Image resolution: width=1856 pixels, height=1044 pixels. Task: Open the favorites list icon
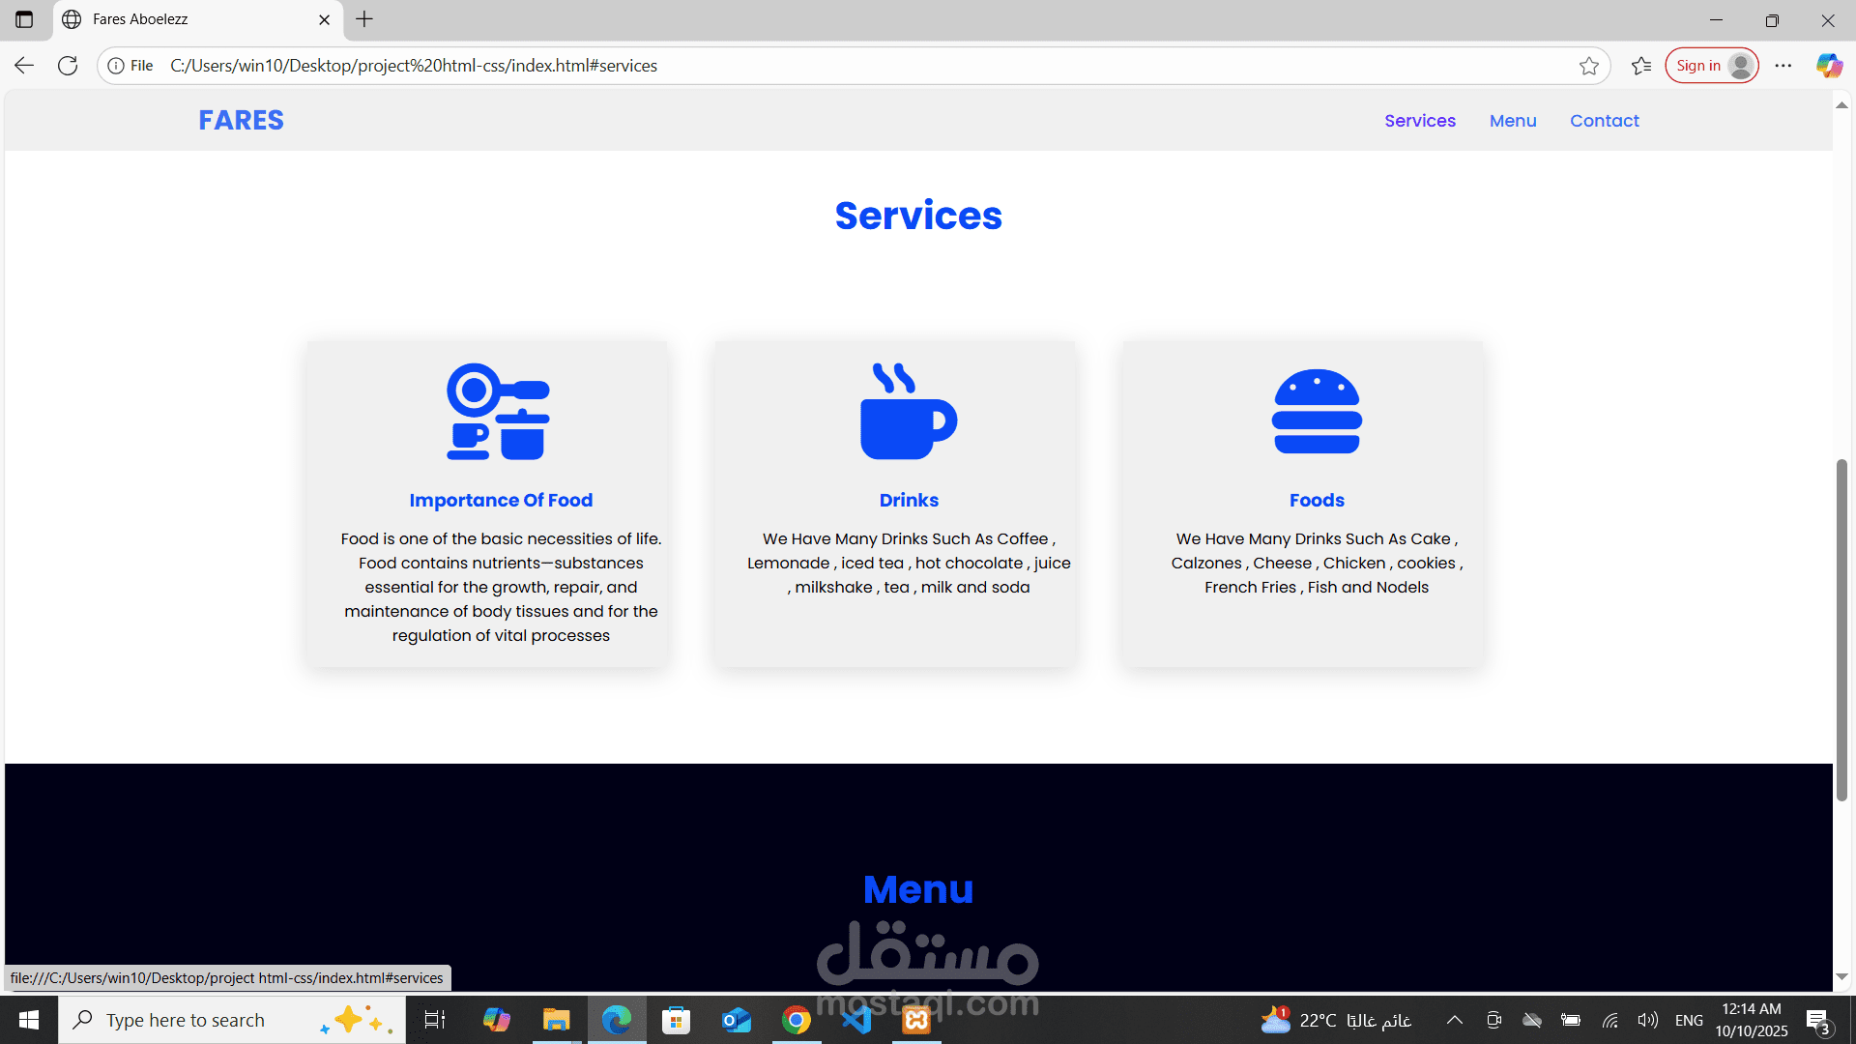tap(1640, 66)
